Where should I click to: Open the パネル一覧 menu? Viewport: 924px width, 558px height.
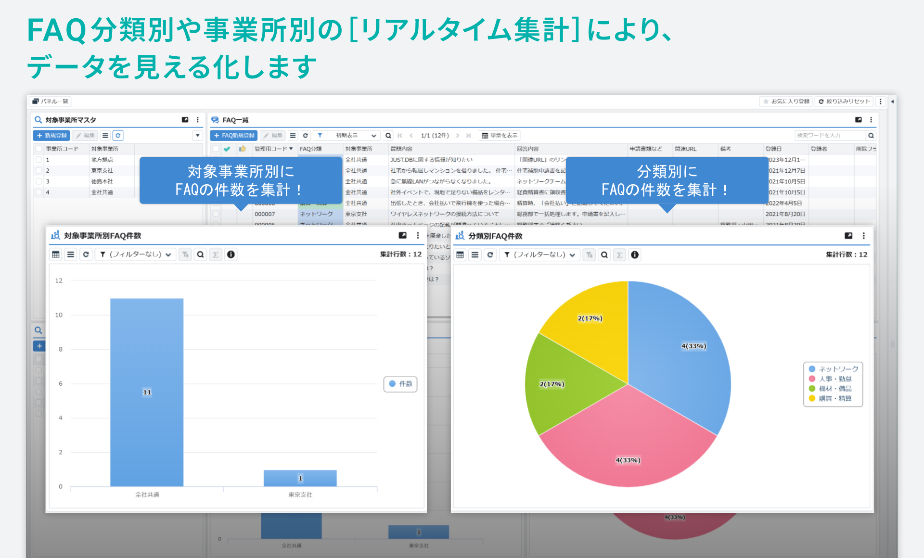click(x=51, y=101)
